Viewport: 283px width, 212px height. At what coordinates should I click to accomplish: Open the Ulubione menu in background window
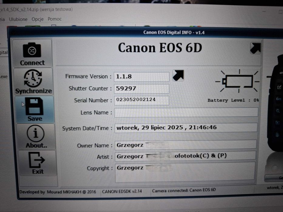(18, 19)
